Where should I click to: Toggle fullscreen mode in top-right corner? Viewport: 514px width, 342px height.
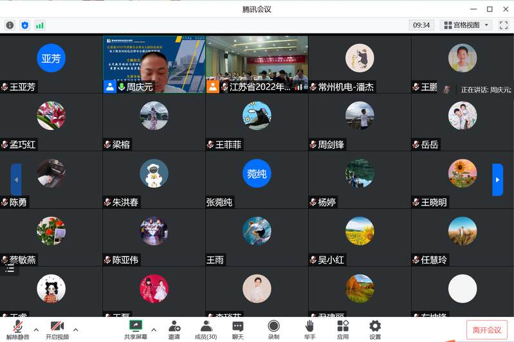tap(504, 25)
